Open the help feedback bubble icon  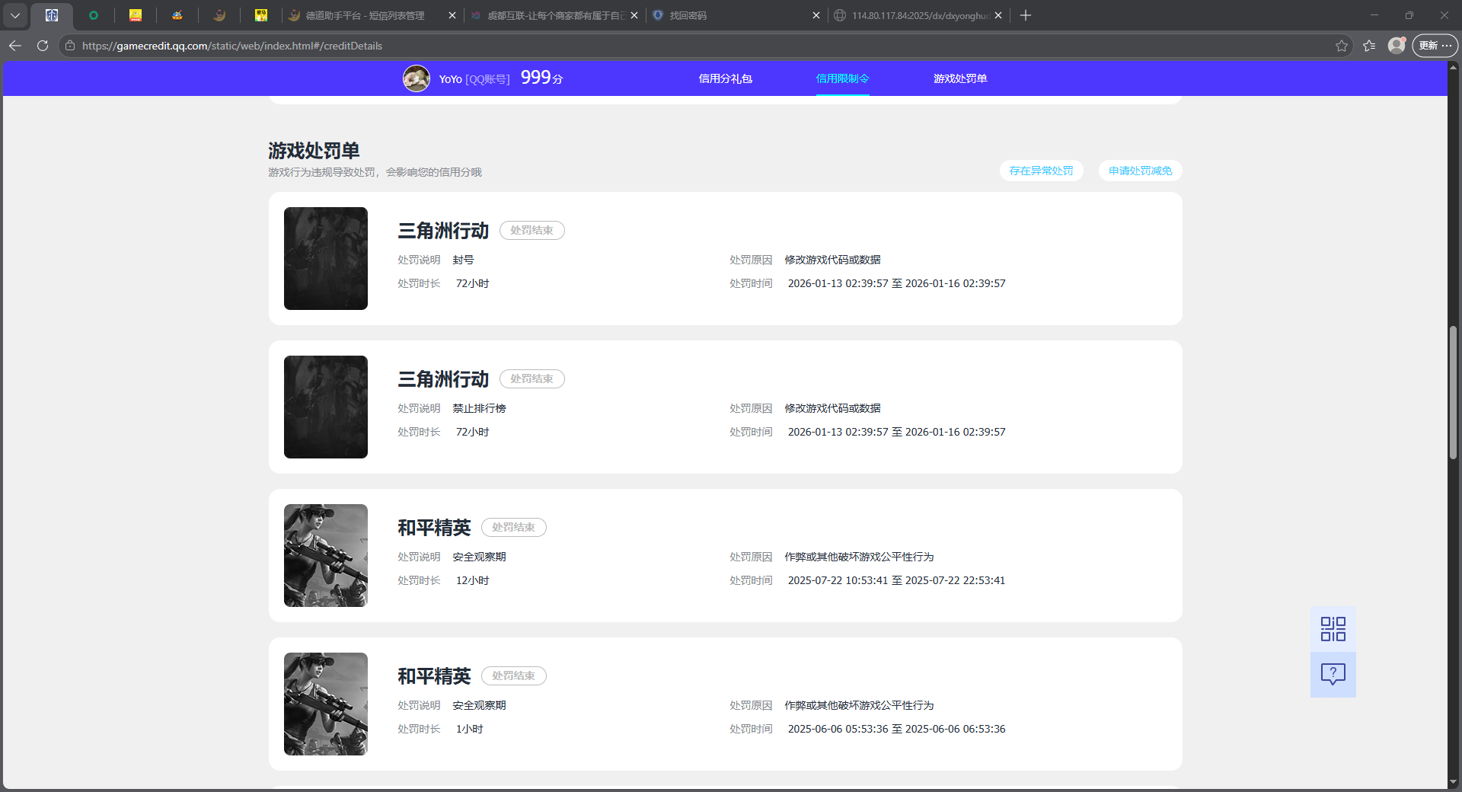(1332, 674)
